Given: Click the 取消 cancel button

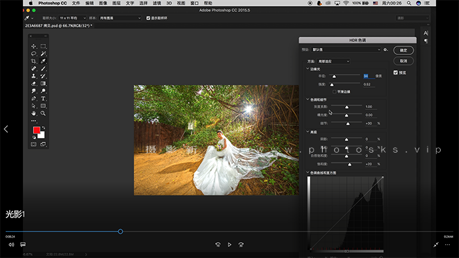Looking at the screenshot, I should (403, 61).
